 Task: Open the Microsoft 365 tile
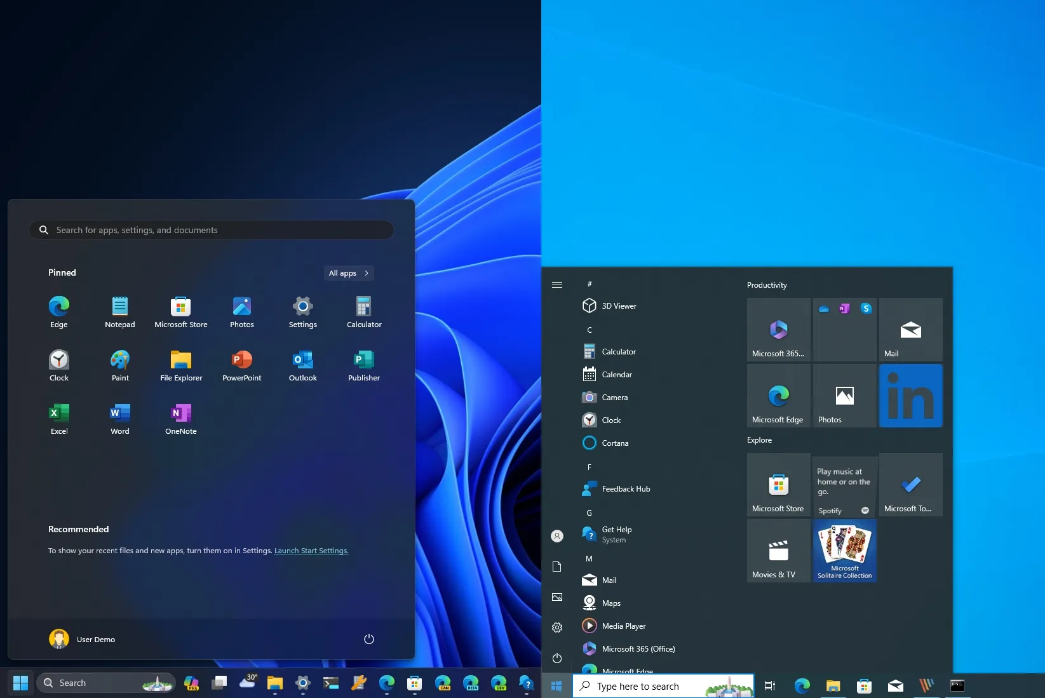(779, 330)
